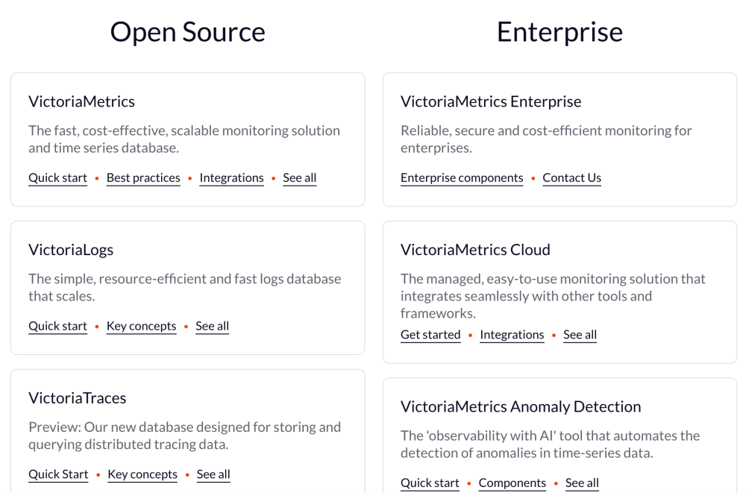Open VictoriaTraces Quick Start link
Screen dimensions: 746x493
coord(58,474)
